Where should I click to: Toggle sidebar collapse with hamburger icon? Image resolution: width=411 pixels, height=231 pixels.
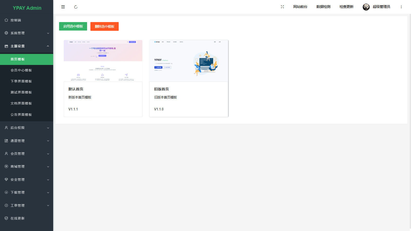pyautogui.click(x=63, y=7)
